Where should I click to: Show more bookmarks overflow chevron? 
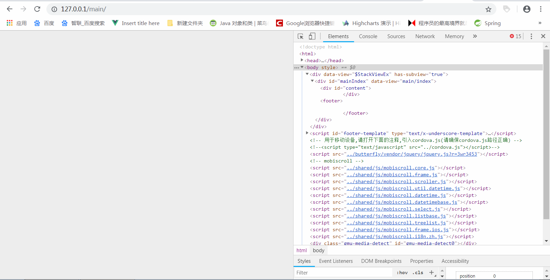[540, 23]
